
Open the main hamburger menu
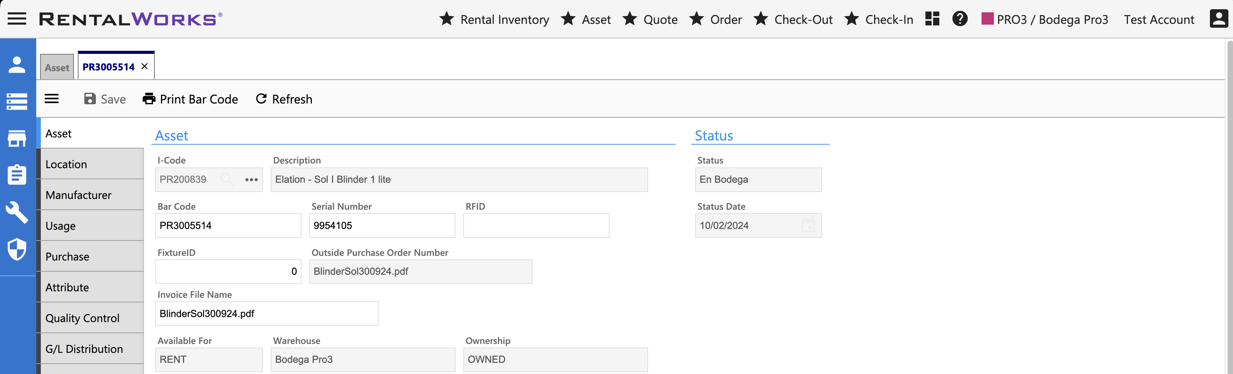(x=17, y=19)
